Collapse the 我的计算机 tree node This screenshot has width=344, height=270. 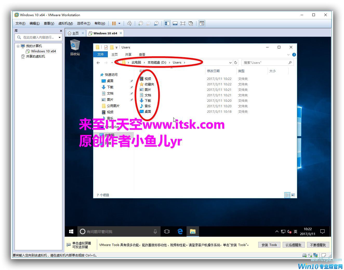click(x=18, y=46)
